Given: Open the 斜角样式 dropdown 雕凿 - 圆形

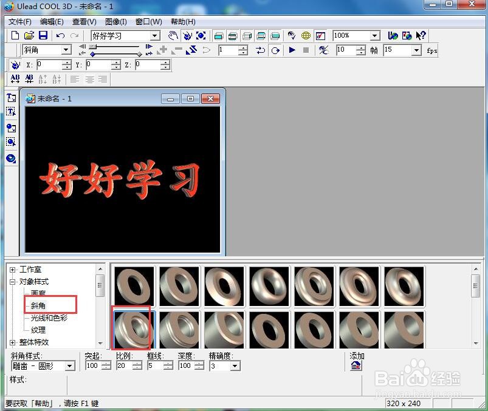Looking at the screenshot, I should [x=70, y=366].
